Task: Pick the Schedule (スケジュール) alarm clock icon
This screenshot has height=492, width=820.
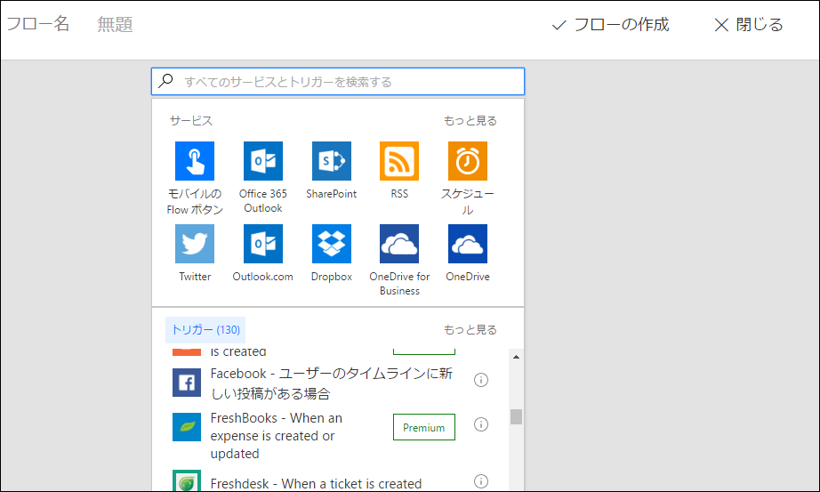Action: 468,161
